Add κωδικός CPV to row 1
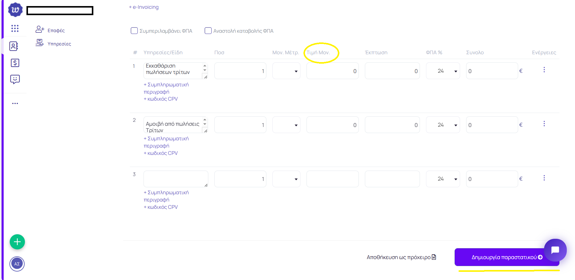The image size is (575, 280). [x=161, y=99]
